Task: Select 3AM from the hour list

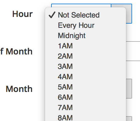Action: 86,67
